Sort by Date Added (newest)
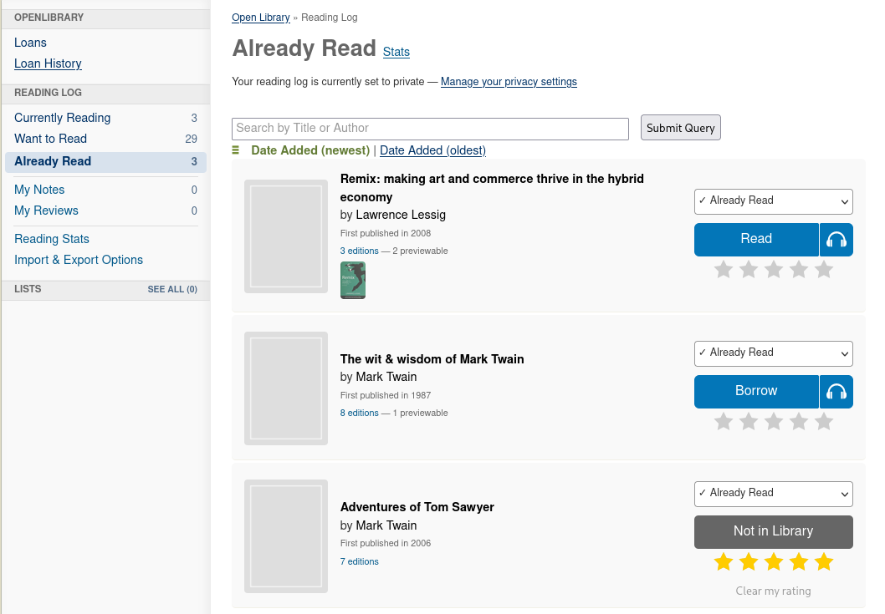 [x=310, y=150]
